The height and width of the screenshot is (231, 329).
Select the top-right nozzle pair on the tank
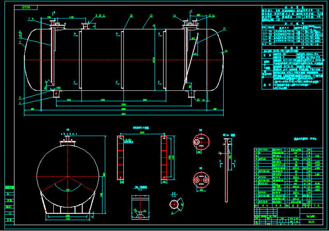click(x=190, y=24)
